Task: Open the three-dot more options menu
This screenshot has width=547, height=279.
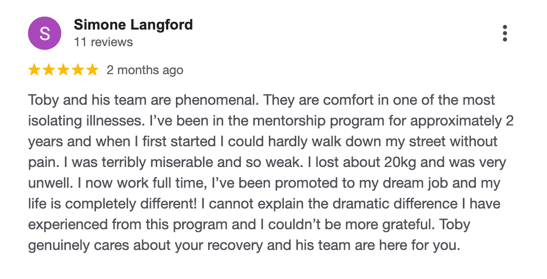Action: 504,33
